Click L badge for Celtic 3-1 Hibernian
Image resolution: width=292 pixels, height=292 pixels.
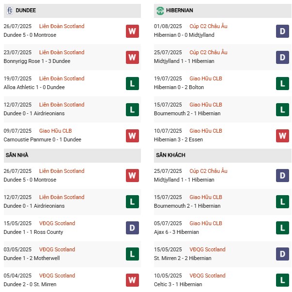coord(282,280)
